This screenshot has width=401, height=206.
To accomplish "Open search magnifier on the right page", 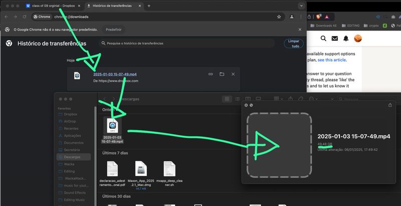I will click(323, 39).
